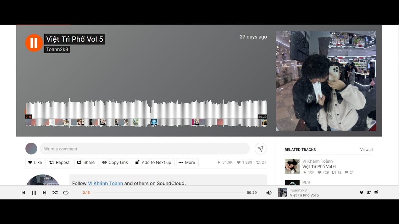
Task: View the 1,289 likes count
Action: pyautogui.click(x=245, y=162)
